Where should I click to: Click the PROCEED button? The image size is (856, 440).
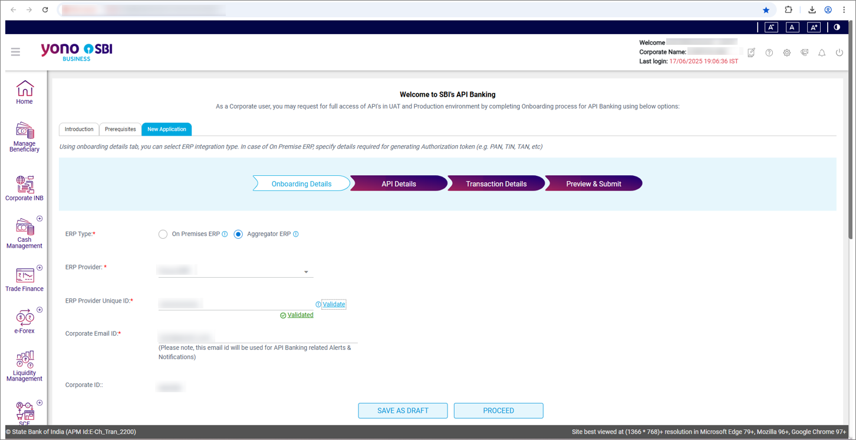[499, 411]
